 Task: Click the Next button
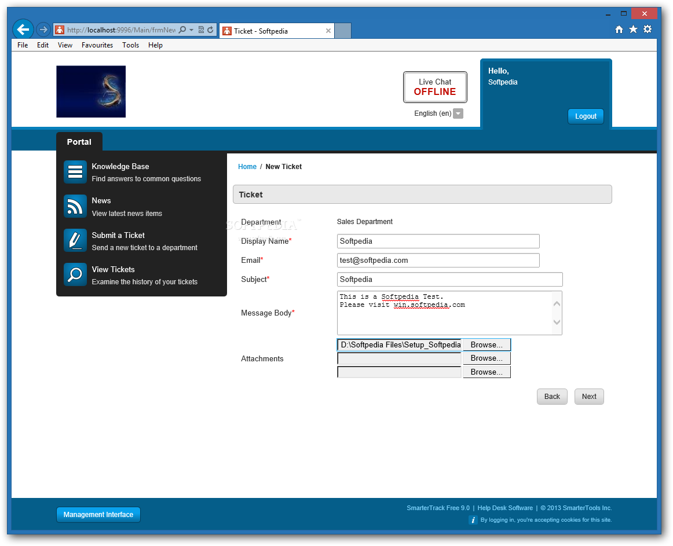tap(589, 397)
